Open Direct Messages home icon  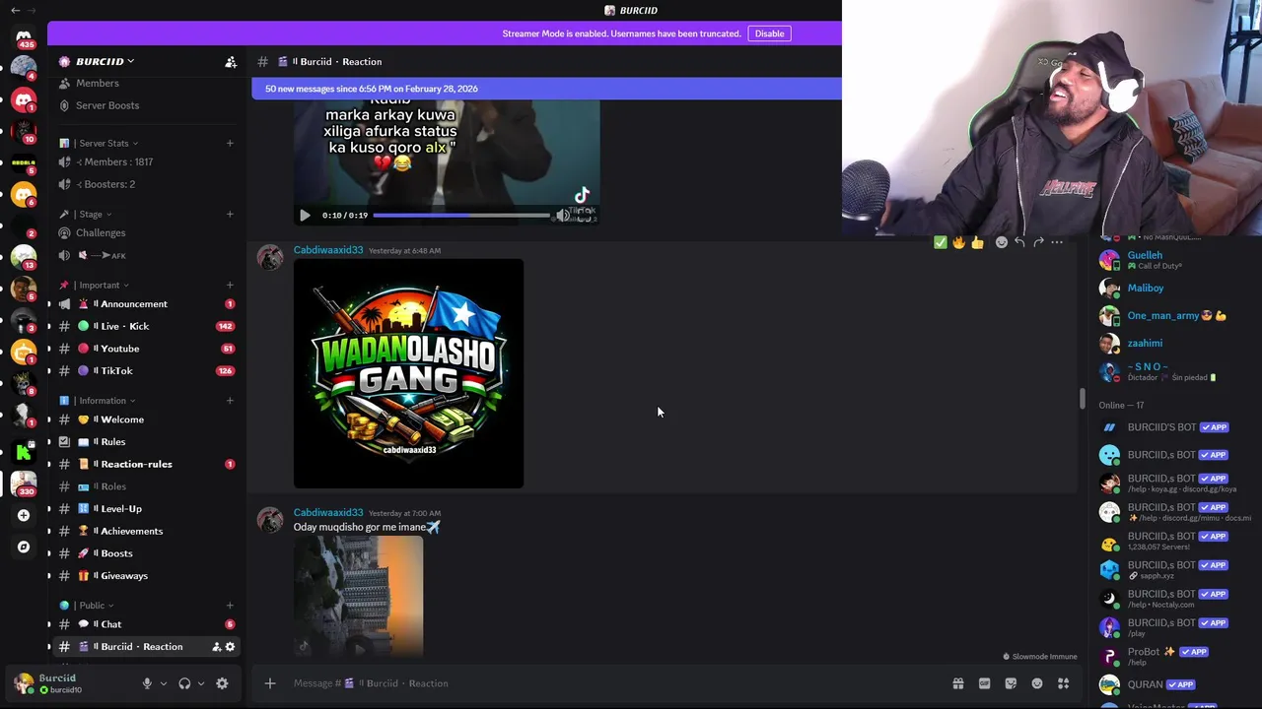pos(24,38)
